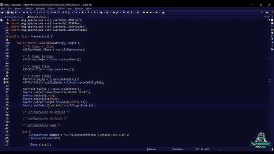Screen dimensions: 274x154
Task: Open the Source menu
Action: coord(18,9)
